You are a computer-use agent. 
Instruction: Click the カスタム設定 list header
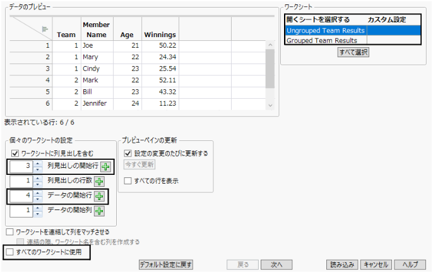pyautogui.click(x=387, y=19)
